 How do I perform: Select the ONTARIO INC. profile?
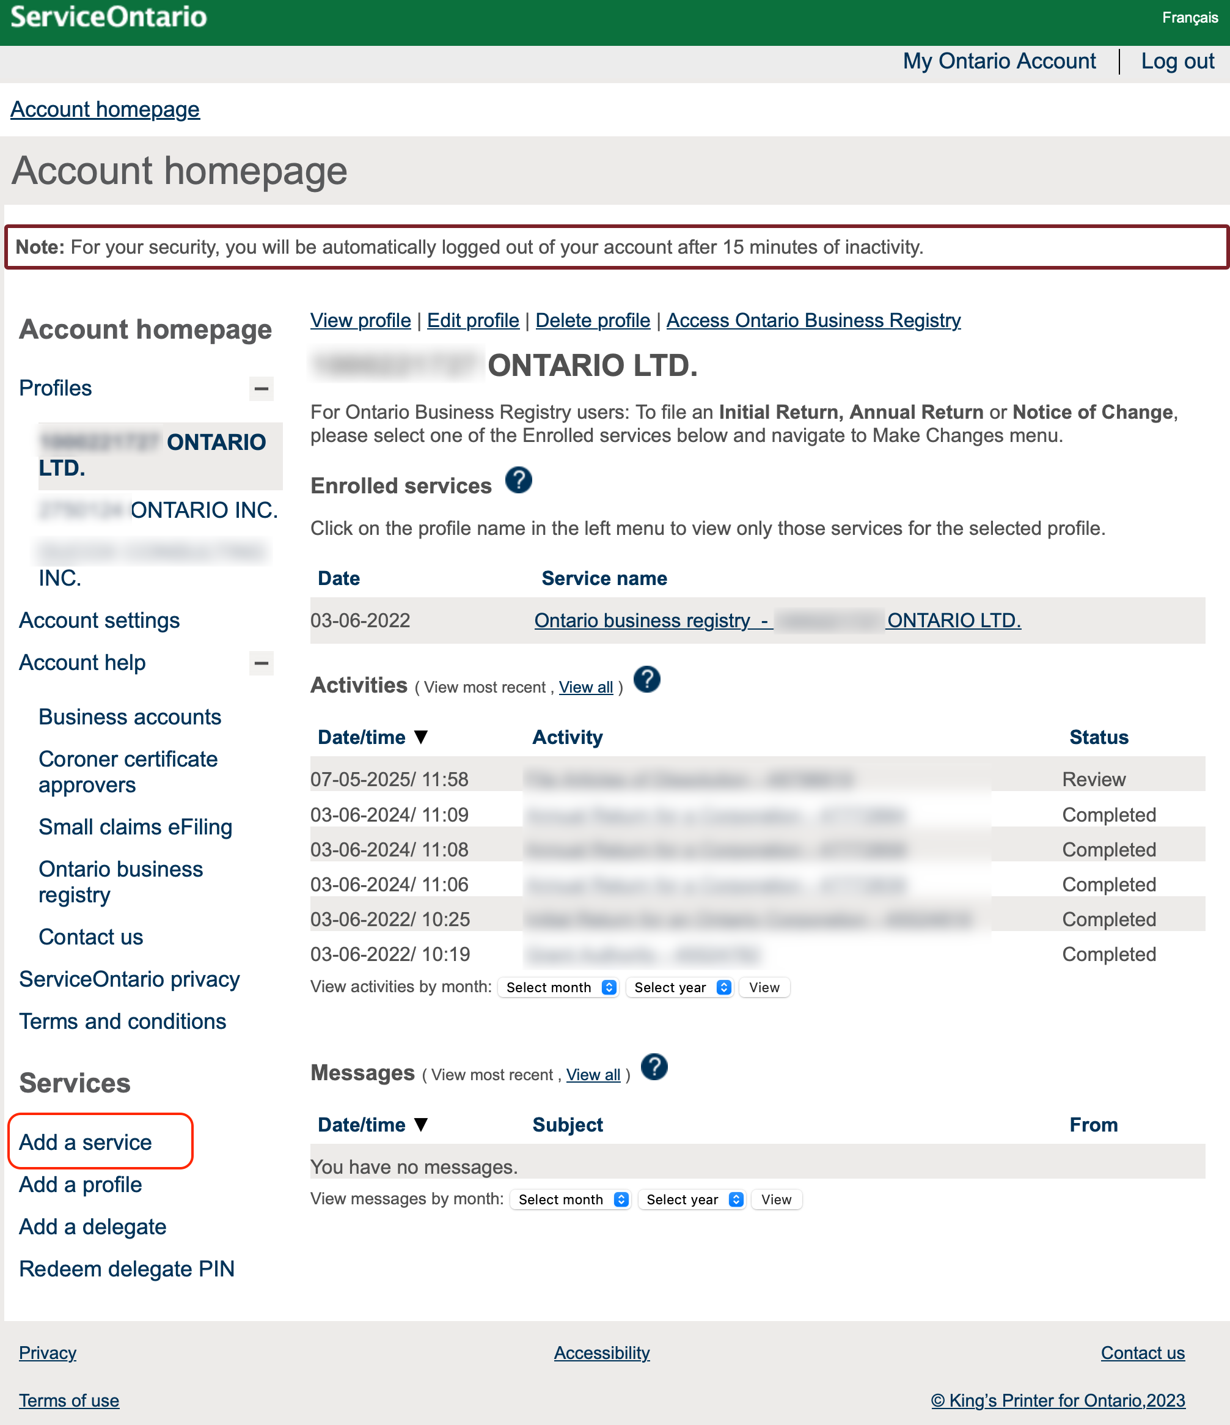(x=159, y=510)
